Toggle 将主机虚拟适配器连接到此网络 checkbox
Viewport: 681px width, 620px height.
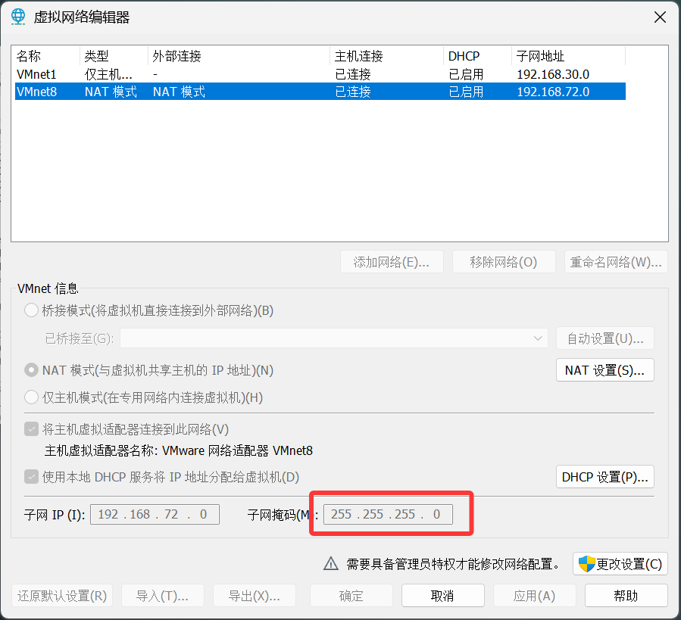(31, 429)
